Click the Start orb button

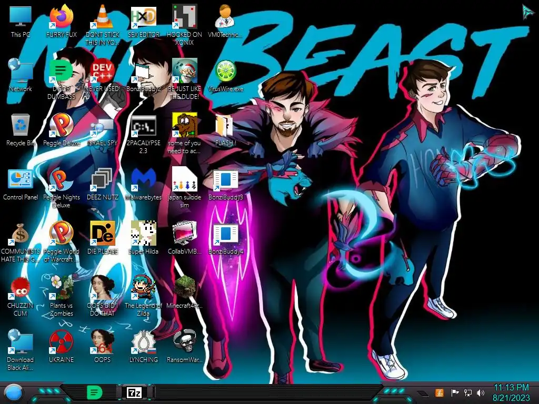tap(14, 392)
